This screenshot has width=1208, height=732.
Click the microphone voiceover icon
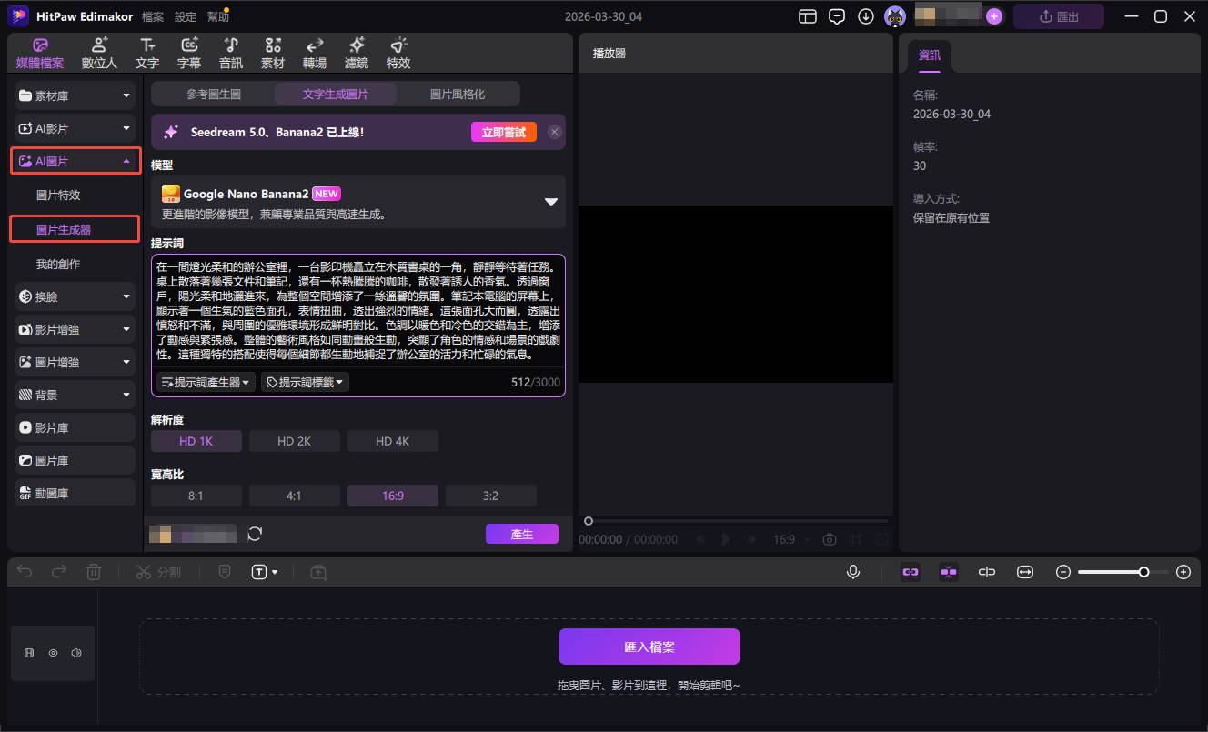pyautogui.click(x=852, y=571)
